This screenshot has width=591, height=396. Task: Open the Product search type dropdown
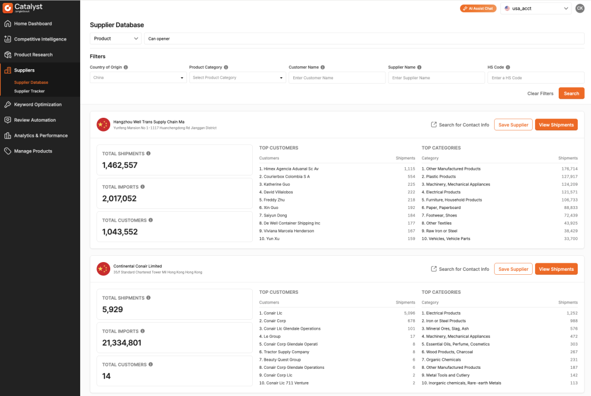115,39
